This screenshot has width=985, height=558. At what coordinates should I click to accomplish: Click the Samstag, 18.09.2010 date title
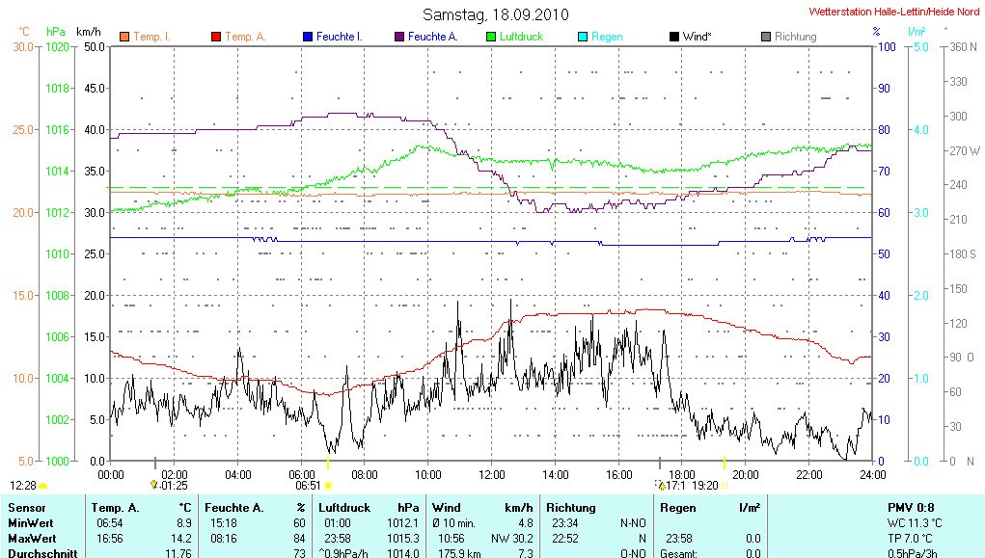[496, 14]
